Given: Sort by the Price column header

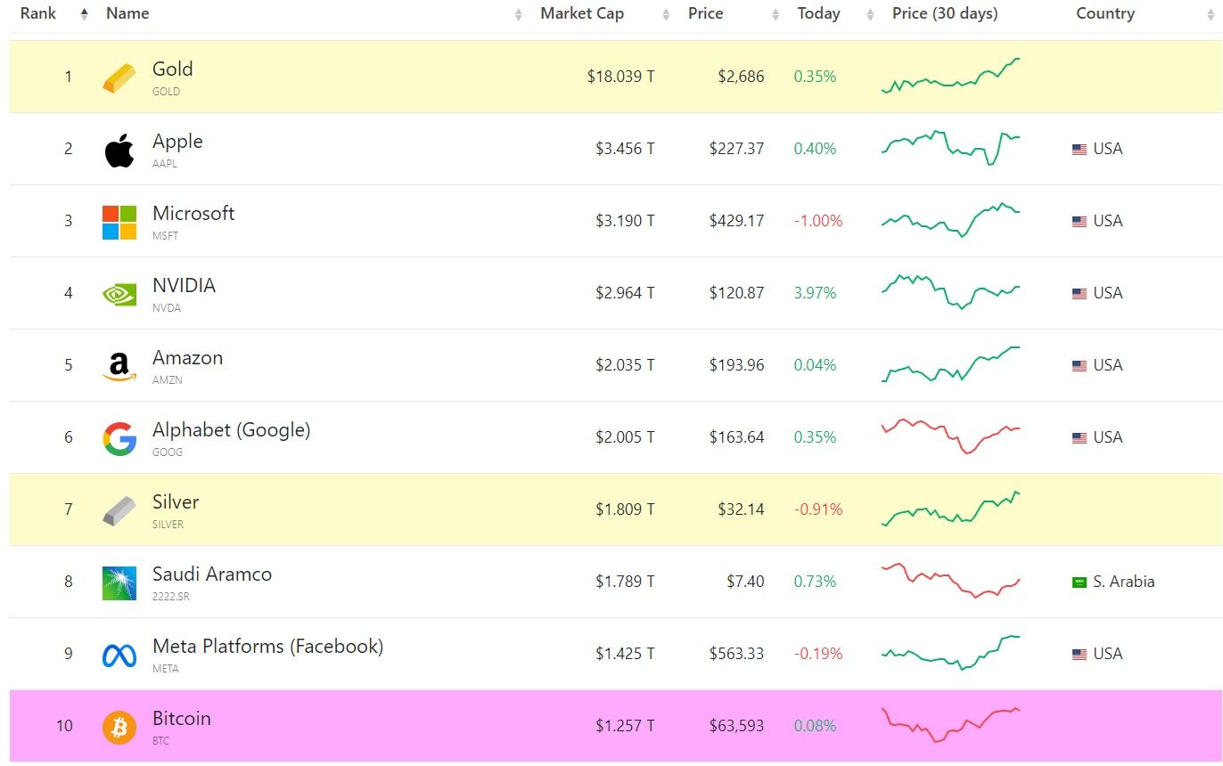Looking at the screenshot, I should click(x=706, y=13).
